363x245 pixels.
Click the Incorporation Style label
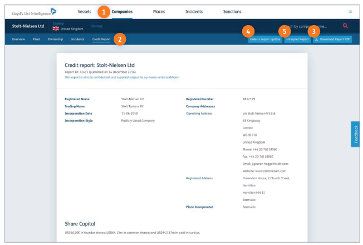click(79, 121)
